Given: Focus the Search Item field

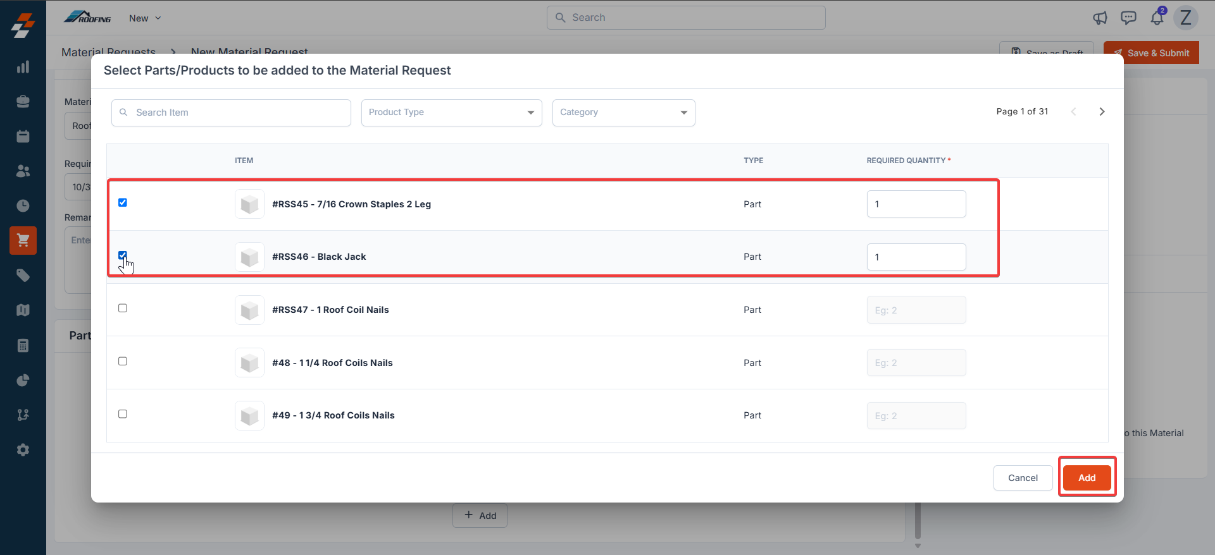Looking at the screenshot, I should (x=231, y=113).
